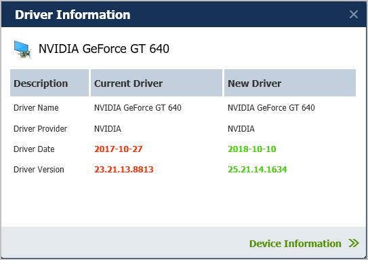
Task: Select current driver version 23.21.13.8813
Action: (x=124, y=169)
